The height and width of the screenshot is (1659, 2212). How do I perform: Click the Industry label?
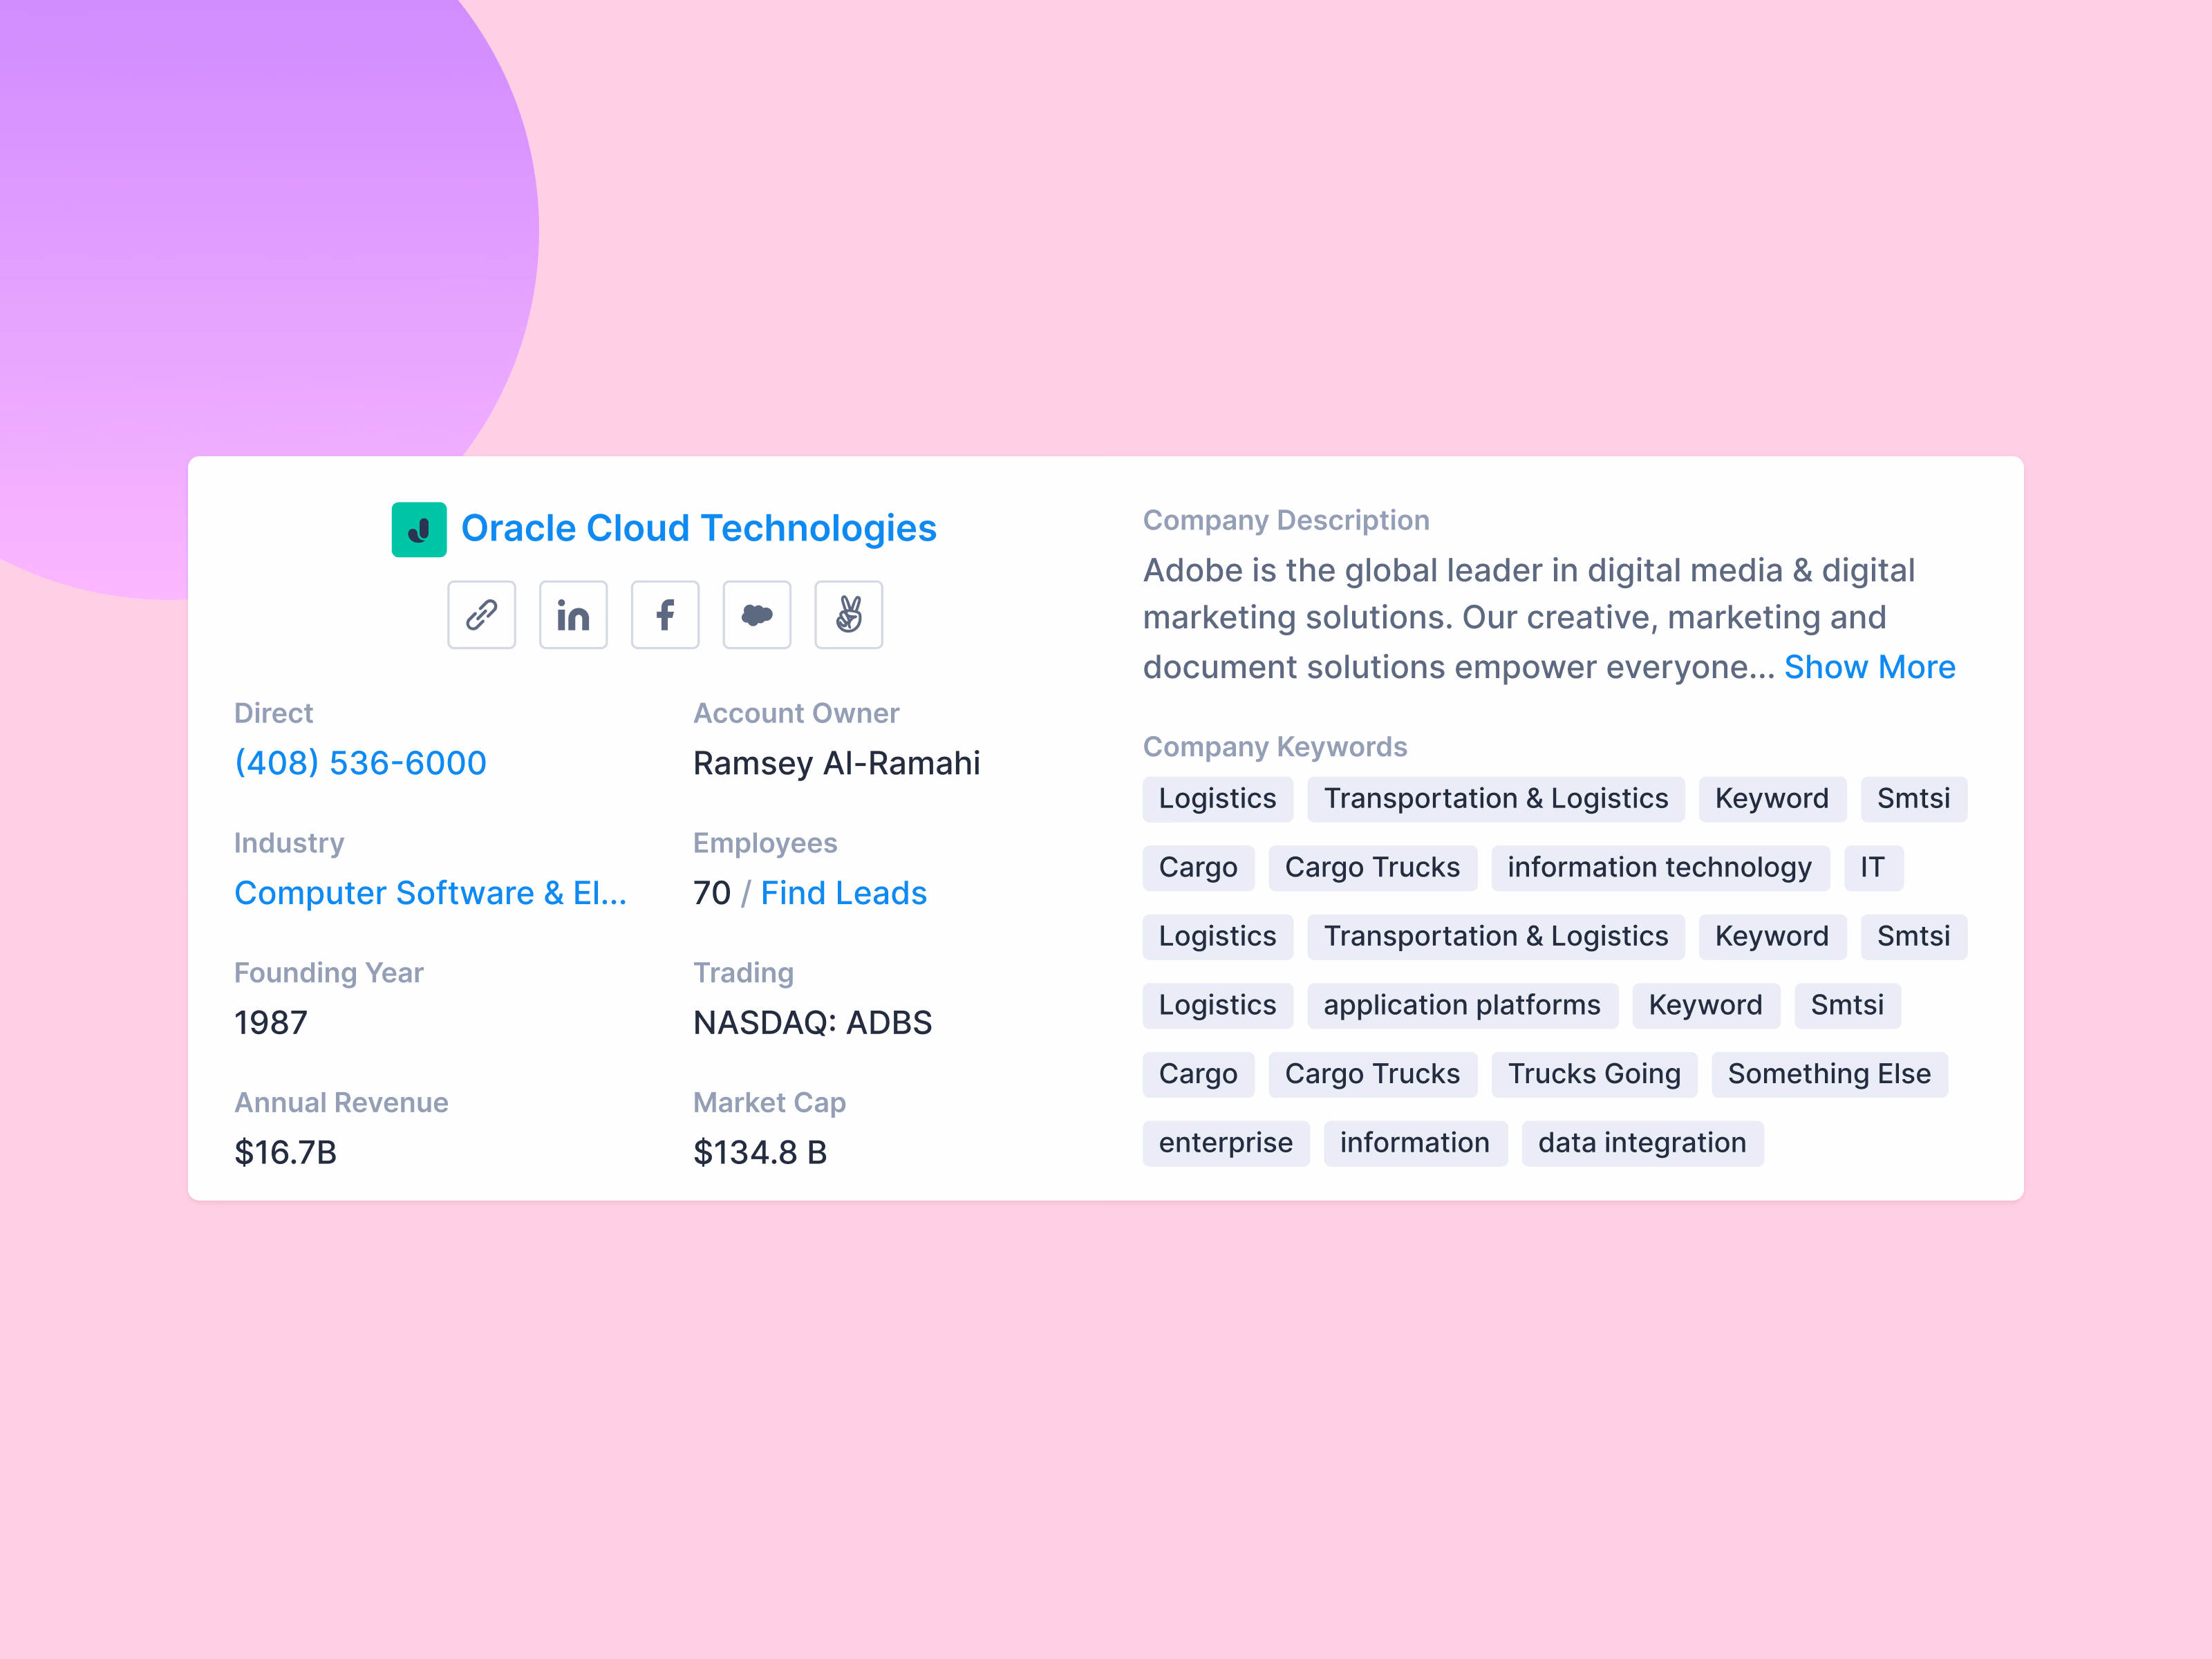click(x=289, y=843)
